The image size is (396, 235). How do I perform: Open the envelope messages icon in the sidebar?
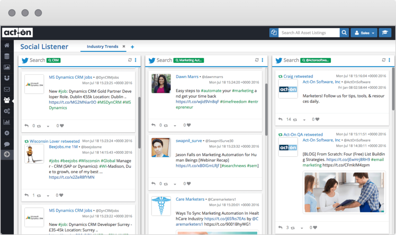click(7, 89)
